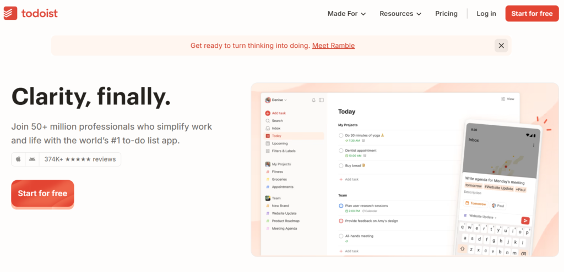Open Filters & Labels in the sidebar
This screenshot has height=272, width=564.
[x=280, y=151]
